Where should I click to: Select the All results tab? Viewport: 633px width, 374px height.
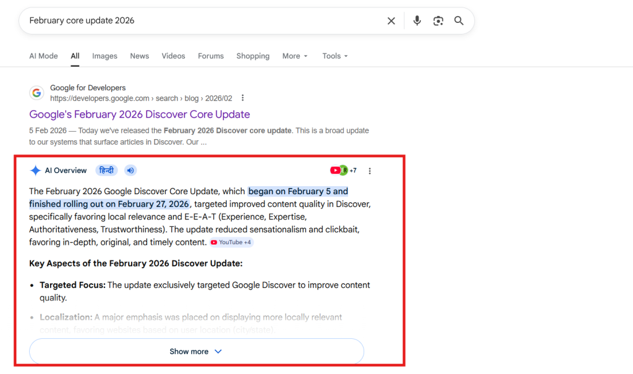click(x=75, y=56)
